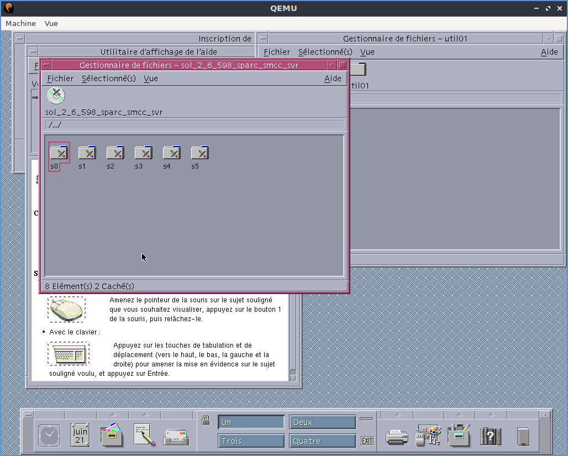Switch to workspace Quatre

point(322,441)
